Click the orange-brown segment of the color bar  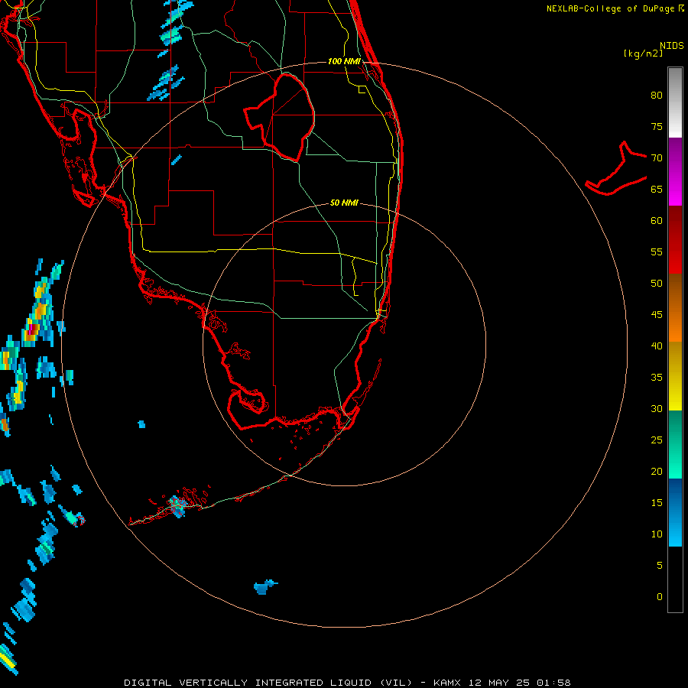(x=675, y=307)
